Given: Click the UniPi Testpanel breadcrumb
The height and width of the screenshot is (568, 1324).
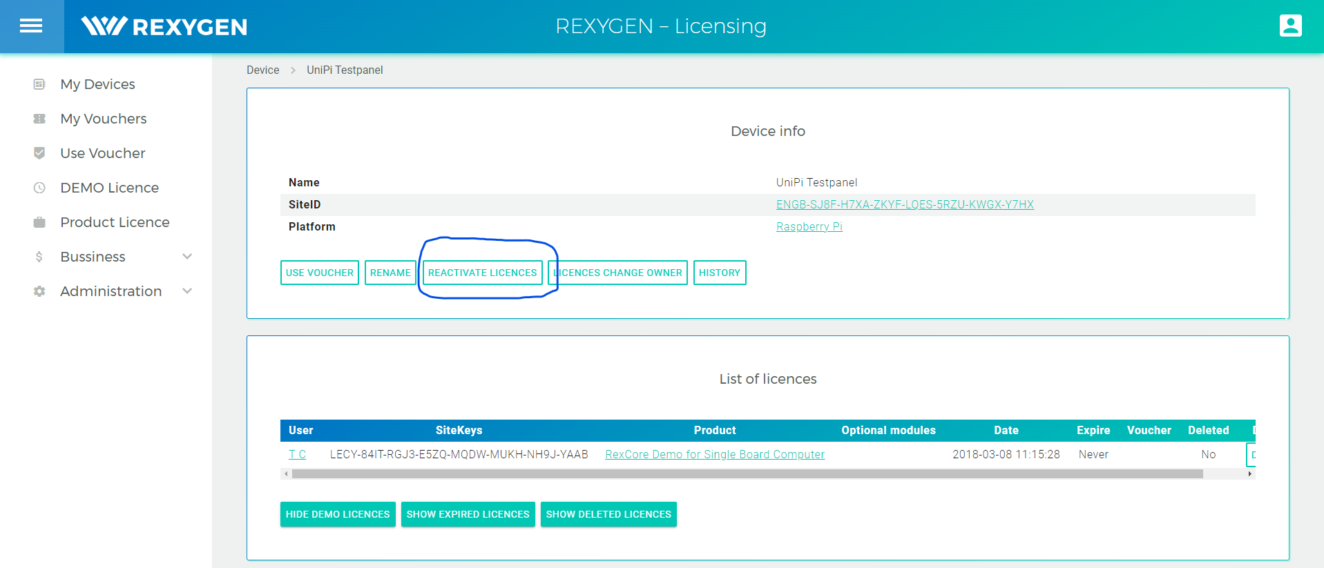Looking at the screenshot, I should [345, 70].
